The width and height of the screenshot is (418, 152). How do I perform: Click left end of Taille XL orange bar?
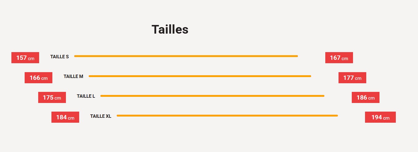(x=118, y=116)
